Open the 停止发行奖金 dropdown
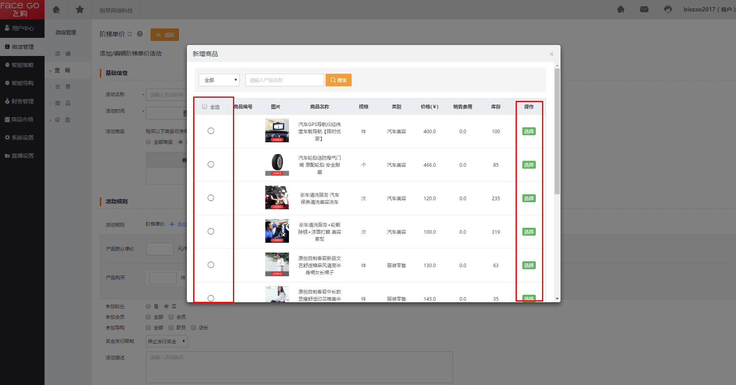 tap(166, 341)
